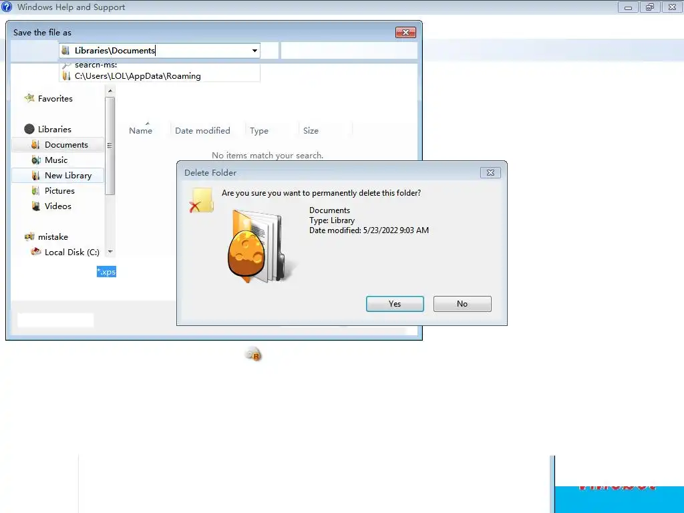Select the Pictures library
The width and height of the screenshot is (684, 513).
(59, 190)
